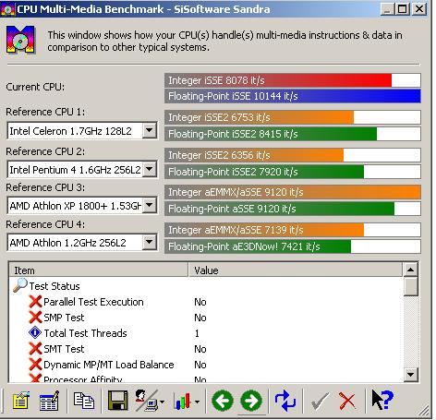
Task: Click the red X cancel icon
Action: coord(347,402)
